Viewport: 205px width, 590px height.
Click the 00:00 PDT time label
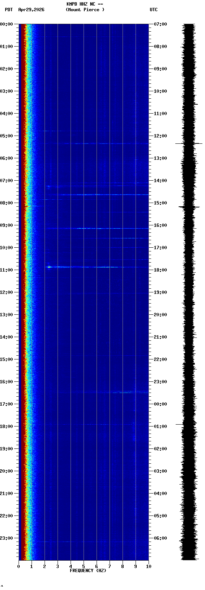[6, 24]
